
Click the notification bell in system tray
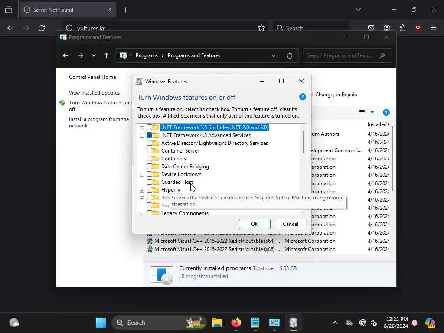click(415, 323)
